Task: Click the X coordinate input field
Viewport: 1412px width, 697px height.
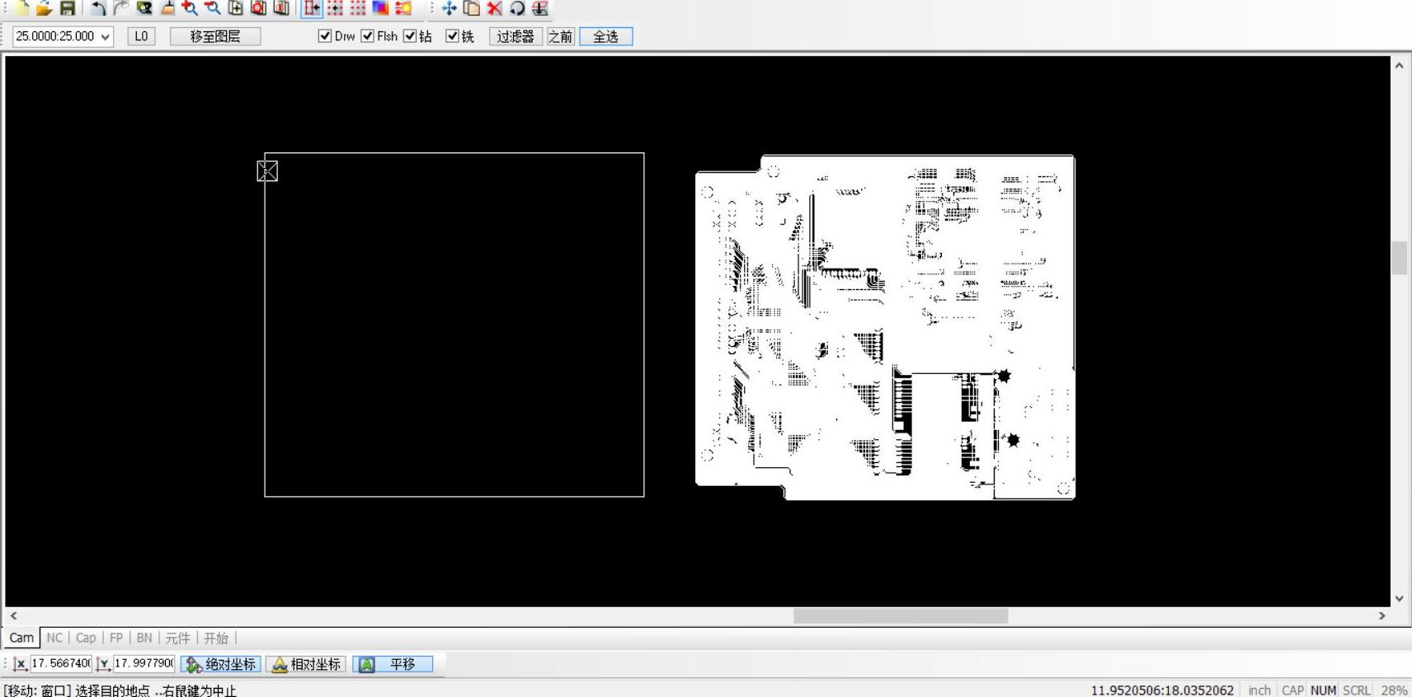Action: click(60, 663)
